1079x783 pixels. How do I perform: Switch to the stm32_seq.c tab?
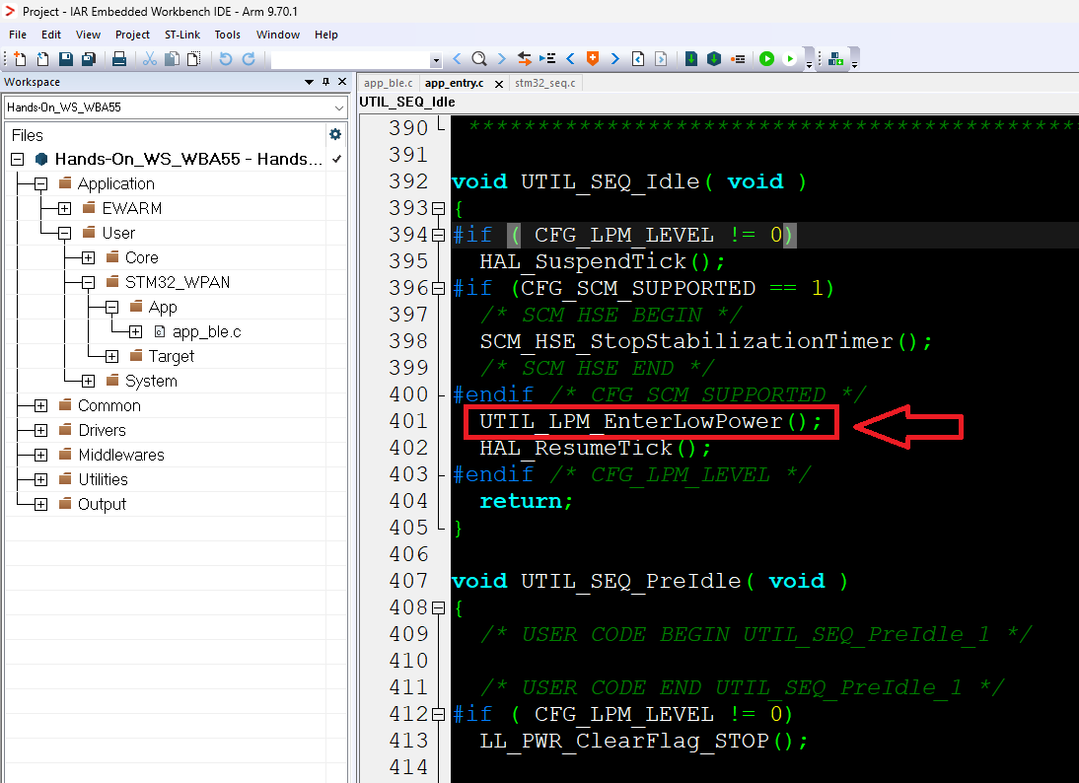545,84
